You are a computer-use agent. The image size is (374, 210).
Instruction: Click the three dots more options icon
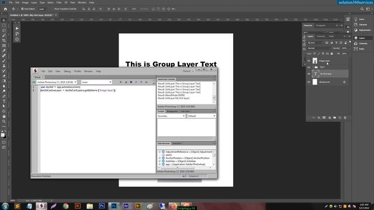[134, 9]
